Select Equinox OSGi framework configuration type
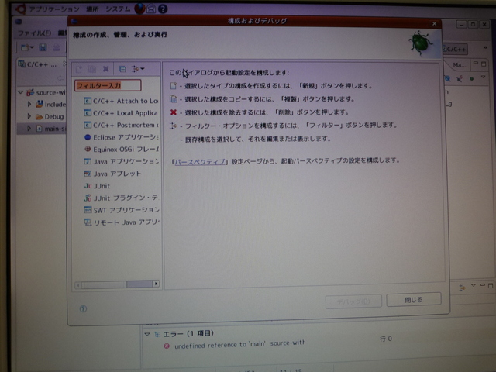The width and height of the screenshot is (496, 372). [122, 150]
